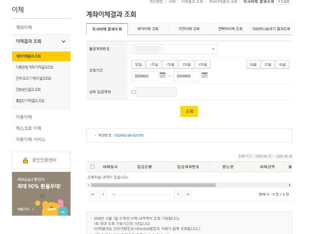The width and height of the screenshot is (326, 234).
Task: Open the 자동이체 sidebar menu
Action: (24, 117)
